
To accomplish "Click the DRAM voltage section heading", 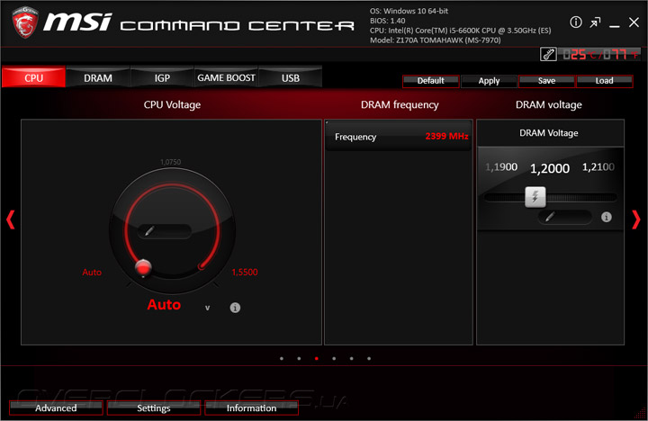I will (x=548, y=105).
